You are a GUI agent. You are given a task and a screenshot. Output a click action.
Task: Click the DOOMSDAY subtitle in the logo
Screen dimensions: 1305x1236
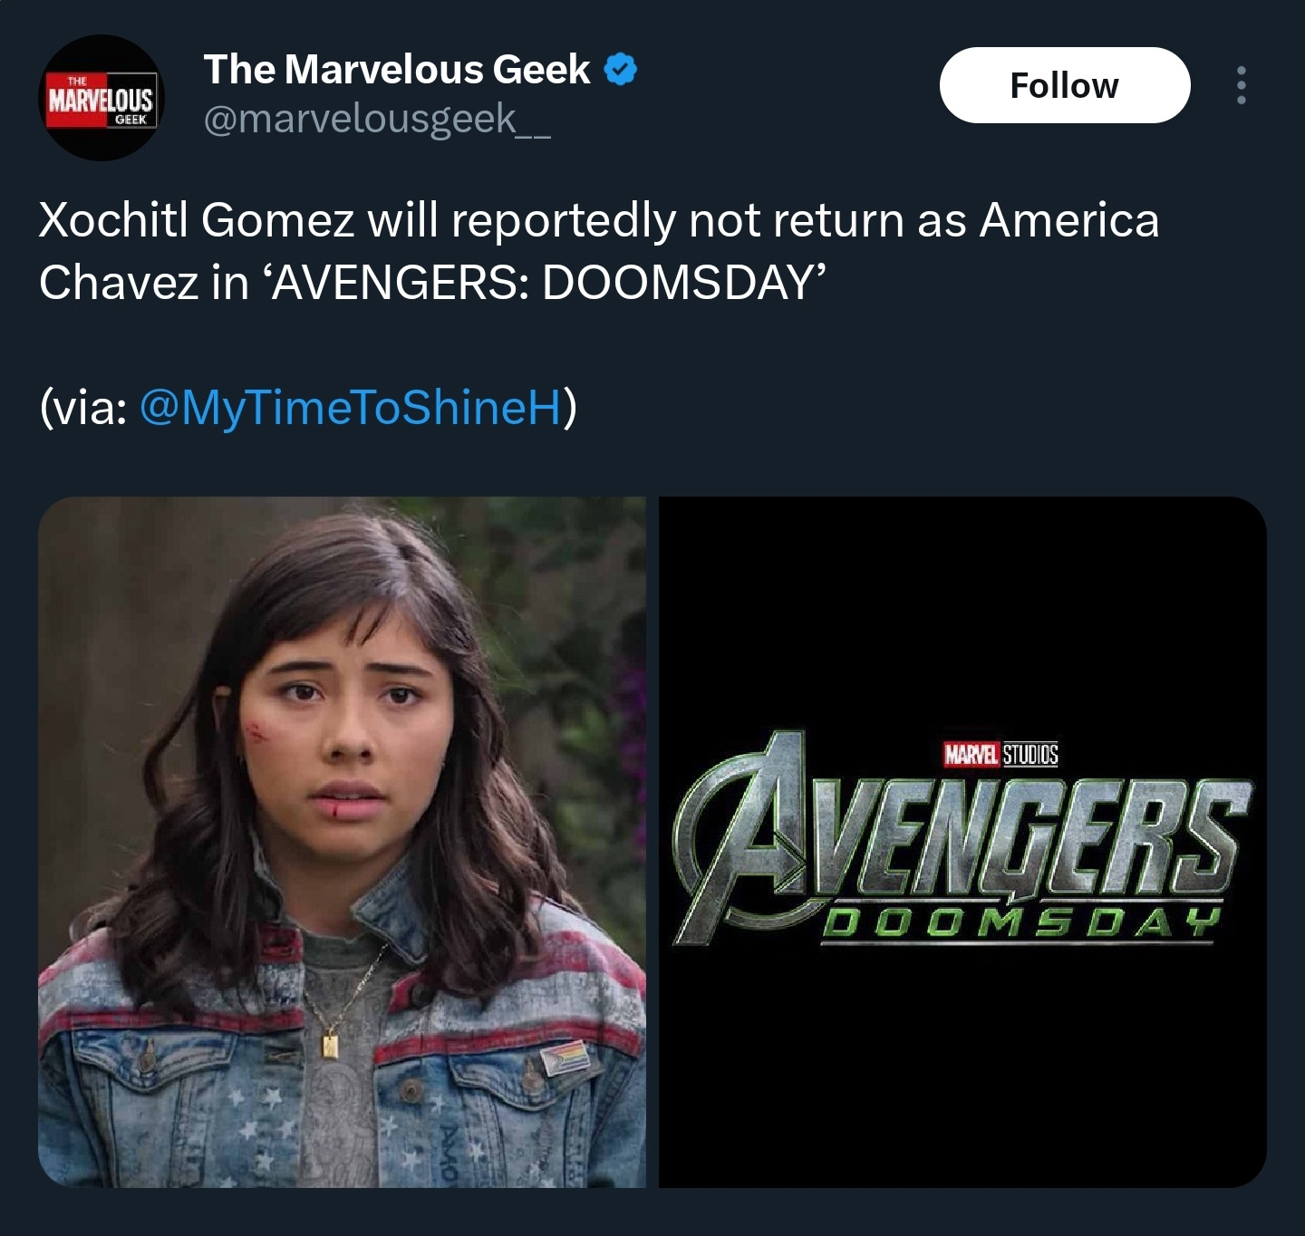(1017, 924)
